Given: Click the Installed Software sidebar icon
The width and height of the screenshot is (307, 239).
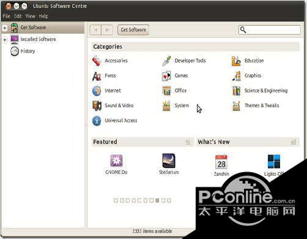Looking at the screenshot, I should pyautogui.click(x=15, y=39).
